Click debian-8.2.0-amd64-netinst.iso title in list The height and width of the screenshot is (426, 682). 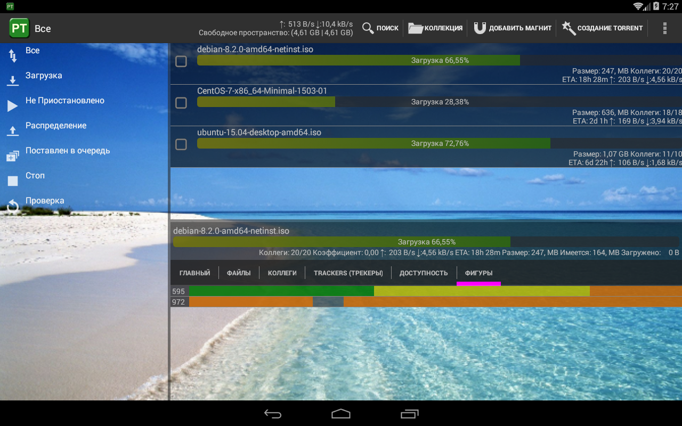tap(255, 50)
